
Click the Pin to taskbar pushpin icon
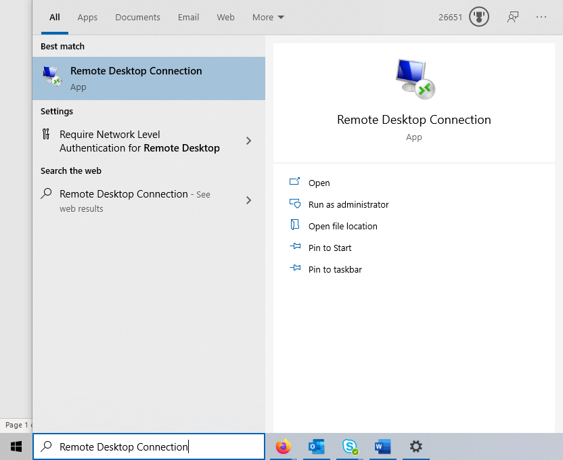[294, 269]
